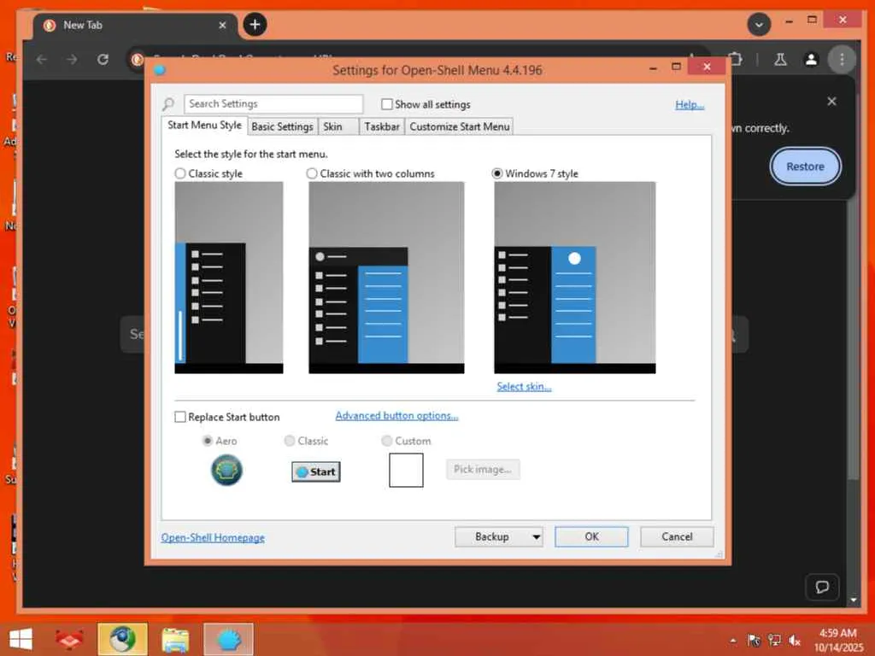Switch to the Basic Settings tab
This screenshot has width=875, height=656.
pos(282,126)
